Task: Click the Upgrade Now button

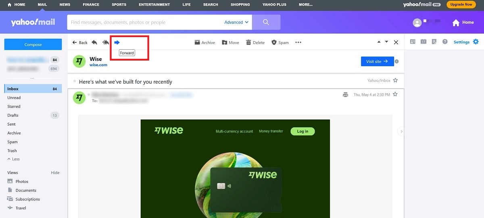Action: click(461, 4)
